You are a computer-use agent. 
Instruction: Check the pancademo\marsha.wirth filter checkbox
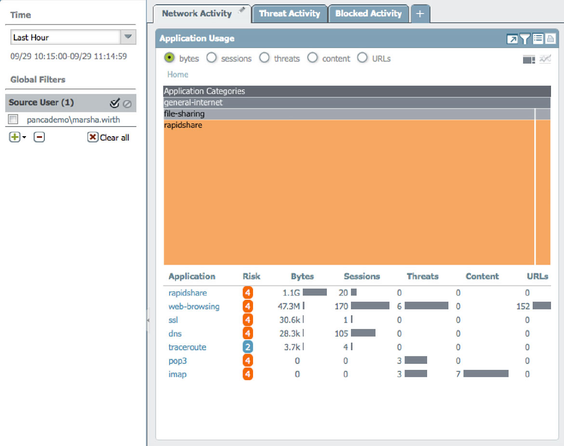[x=13, y=120]
